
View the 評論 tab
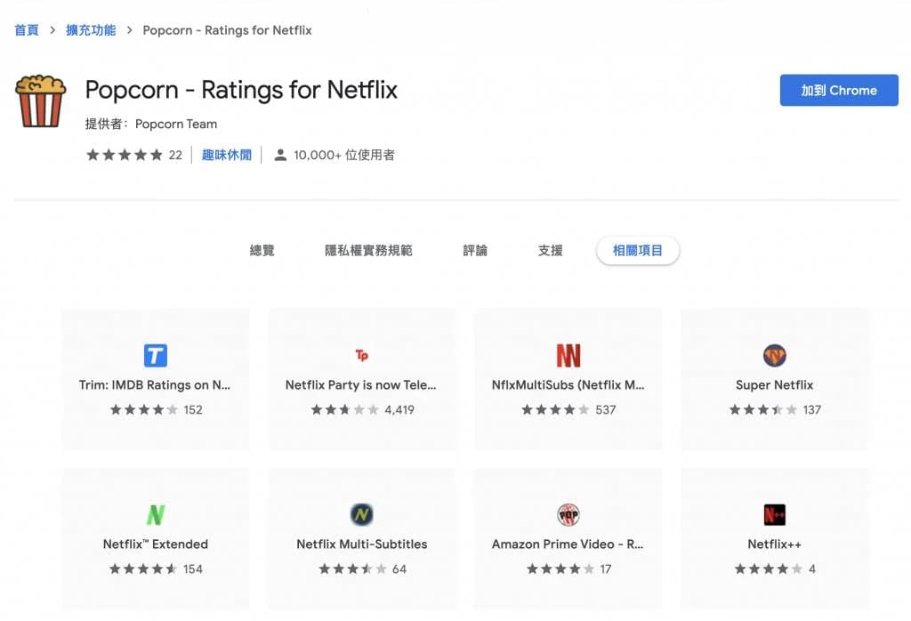pos(475,250)
